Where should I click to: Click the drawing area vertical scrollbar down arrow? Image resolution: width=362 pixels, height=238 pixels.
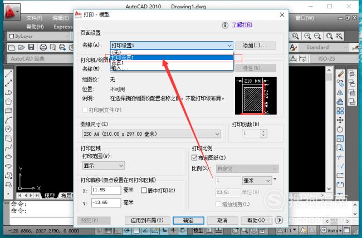coord(329,189)
